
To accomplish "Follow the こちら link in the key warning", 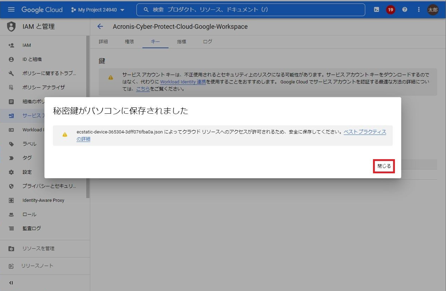I will tap(143, 89).
